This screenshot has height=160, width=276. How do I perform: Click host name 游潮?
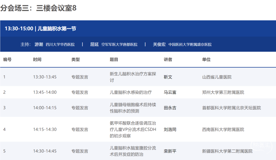(x=39, y=44)
